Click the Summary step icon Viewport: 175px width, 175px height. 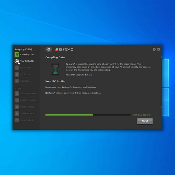click(x=17, y=81)
